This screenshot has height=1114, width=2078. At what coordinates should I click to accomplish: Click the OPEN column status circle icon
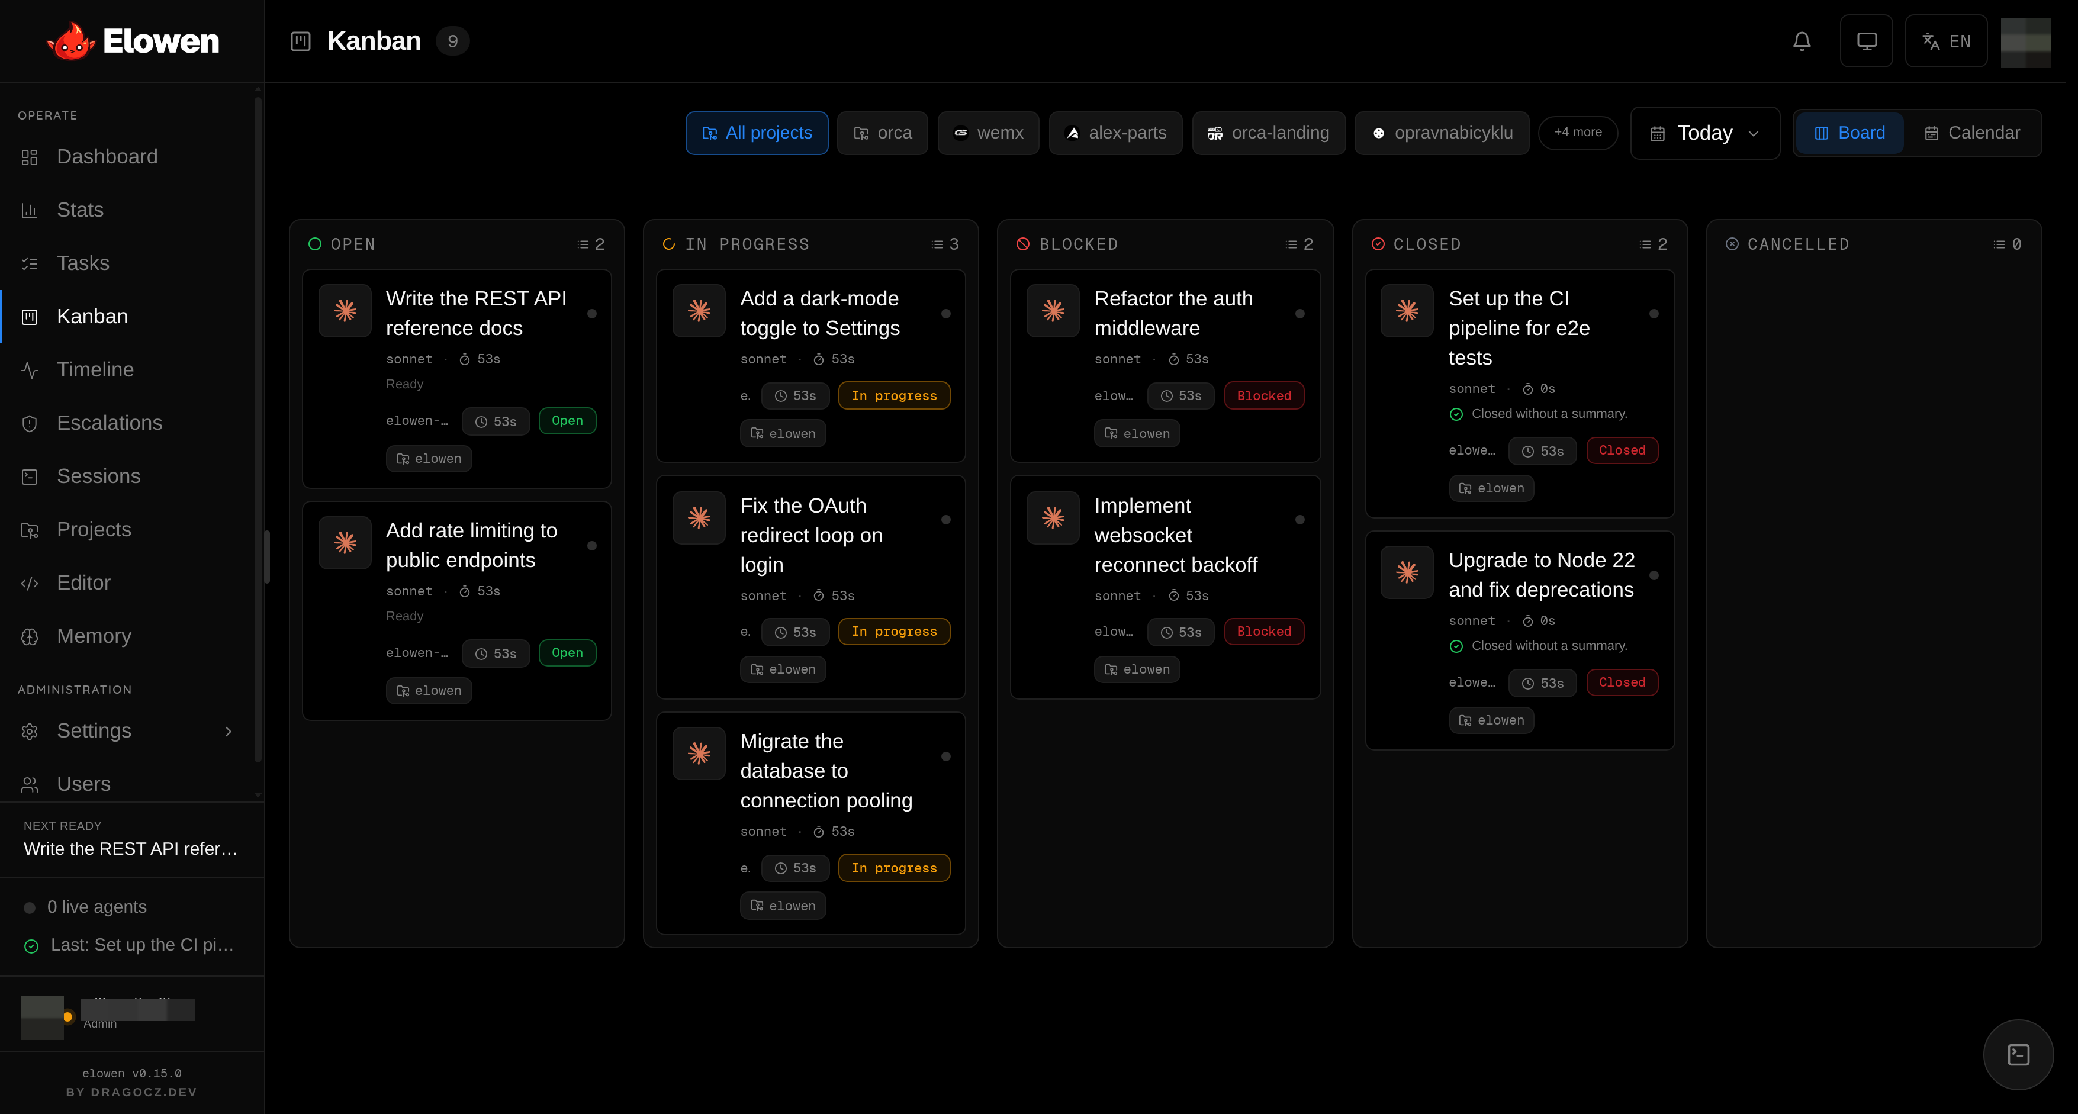(314, 244)
